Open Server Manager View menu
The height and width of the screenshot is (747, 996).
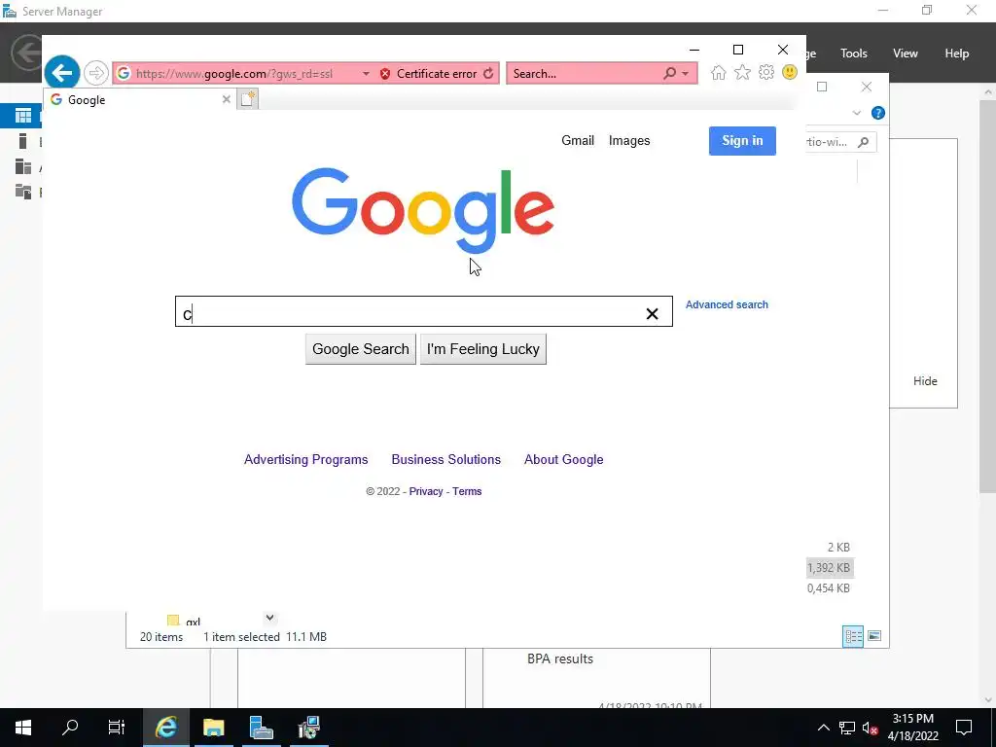coord(905,53)
